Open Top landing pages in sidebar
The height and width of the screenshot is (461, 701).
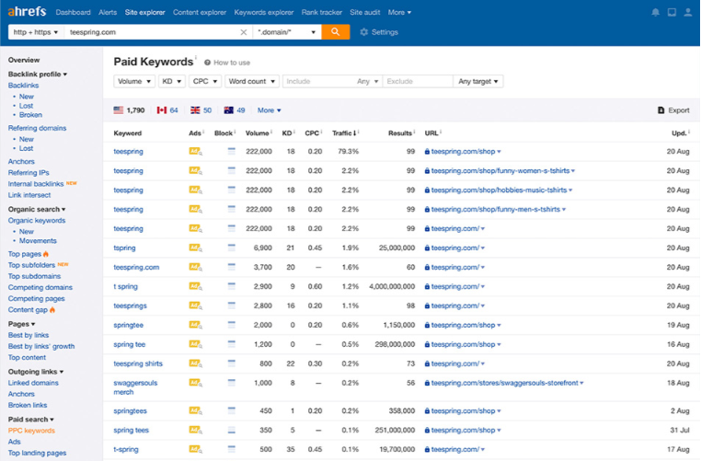click(37, 453)
